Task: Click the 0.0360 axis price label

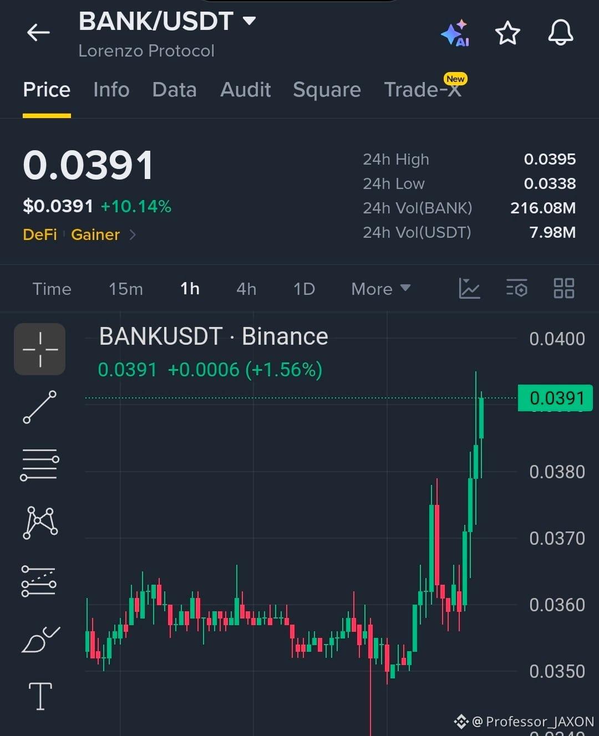Action: pyautogui.click(x=557, y=605)
